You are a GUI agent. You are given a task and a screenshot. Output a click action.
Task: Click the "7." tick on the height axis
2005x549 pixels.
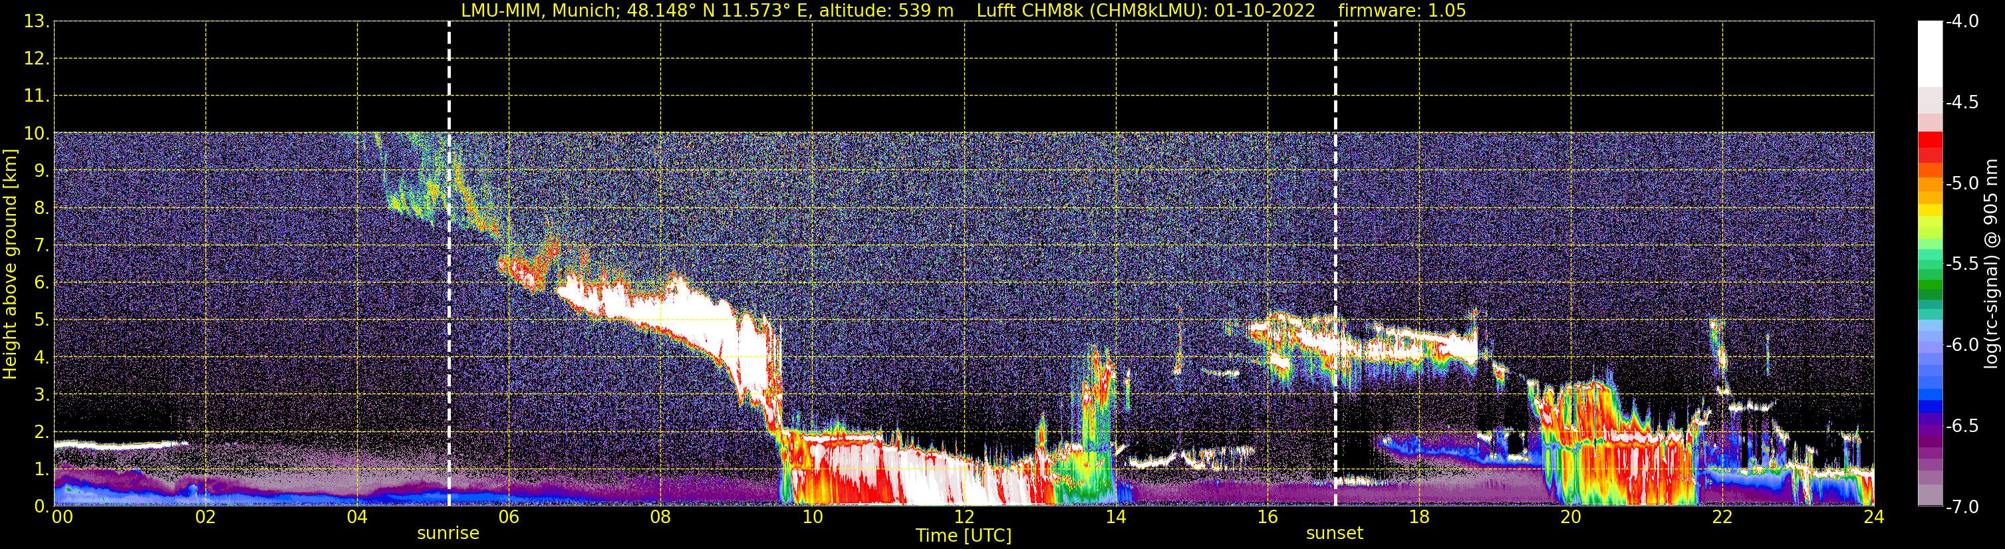(x=41, y=246)
